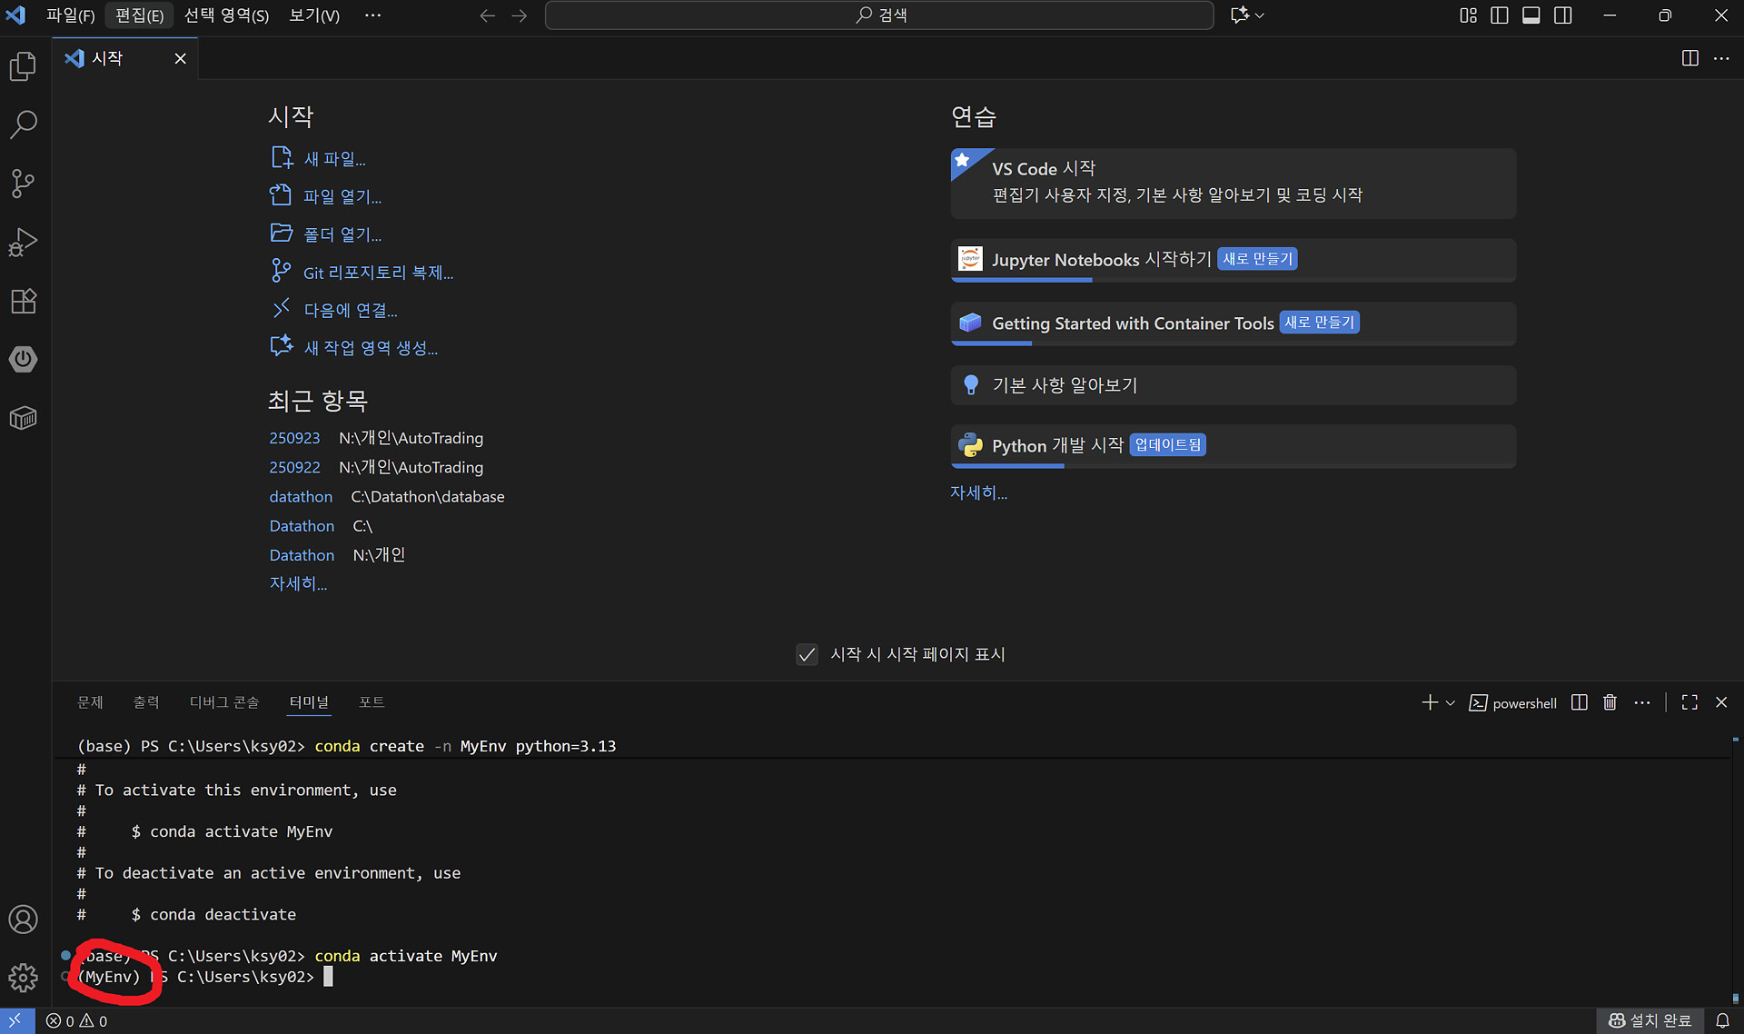Click the Manage gear icon
The image size is (1744, 1034).
click(x=23, y=978)
